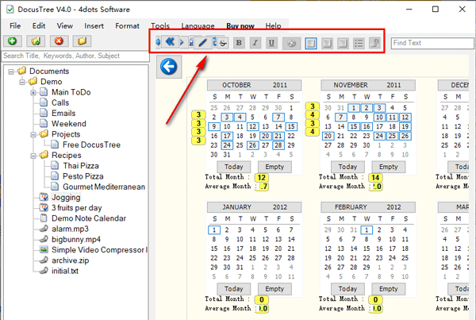
Task: Open the Insert menu
Action: click(x=94, y=26)
